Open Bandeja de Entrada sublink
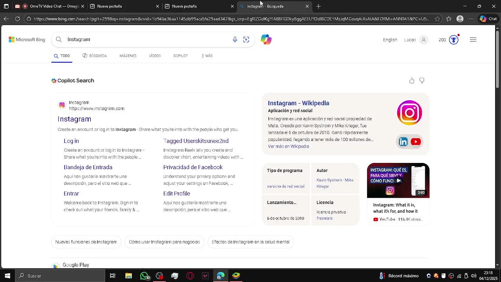Screen dimensions: 501x282 coord(88,167)
